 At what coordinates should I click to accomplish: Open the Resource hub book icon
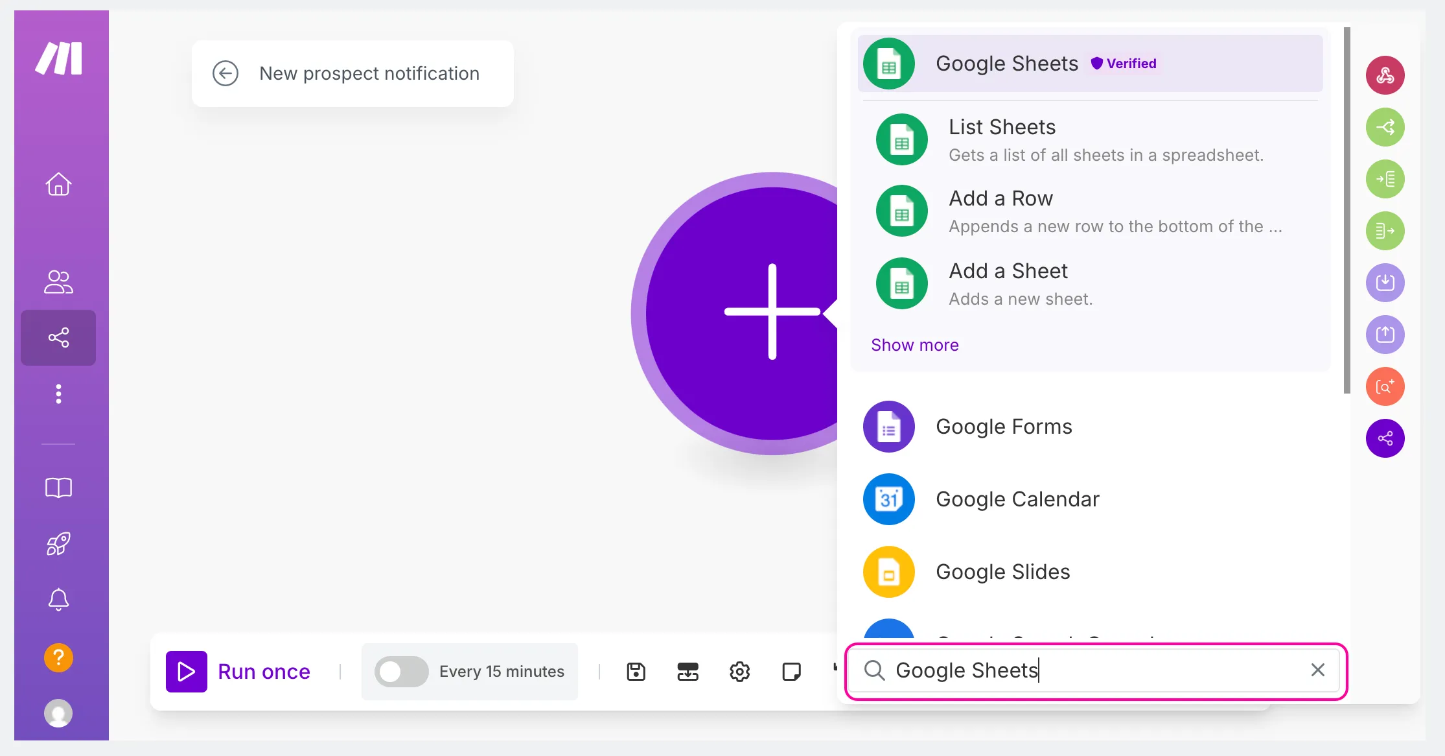point(58,488)
